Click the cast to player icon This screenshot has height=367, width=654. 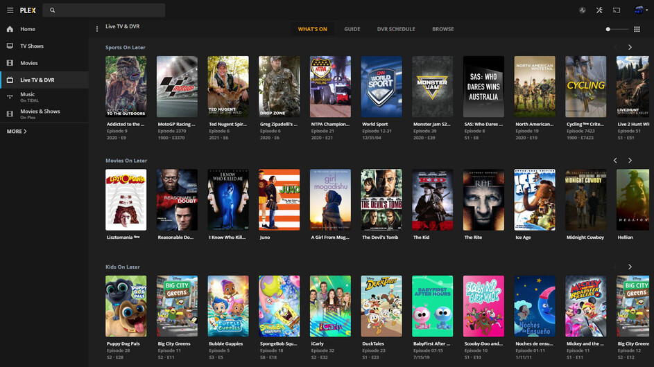pyautogui.click(x=617, y=10)
